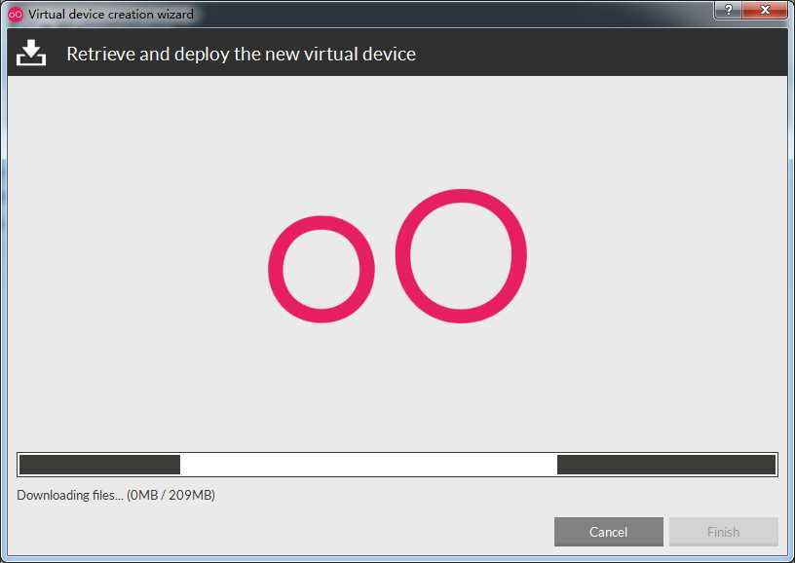Open the help question mark button
The width and height of the screenshot is (795, 563).
point(728,10)
